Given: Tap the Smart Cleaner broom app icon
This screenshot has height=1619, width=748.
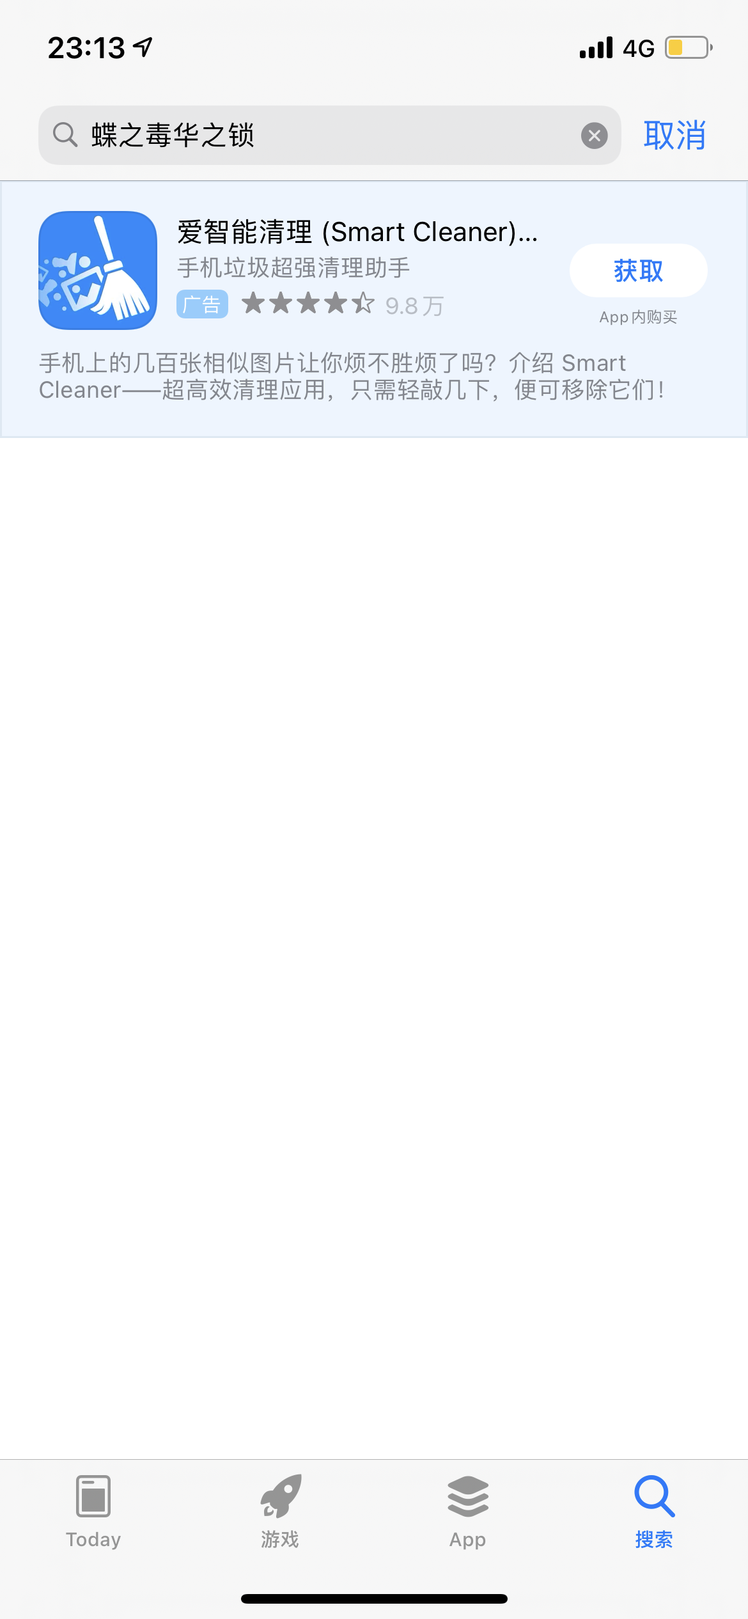Looking at the screenshot, I should coord(98,270).
